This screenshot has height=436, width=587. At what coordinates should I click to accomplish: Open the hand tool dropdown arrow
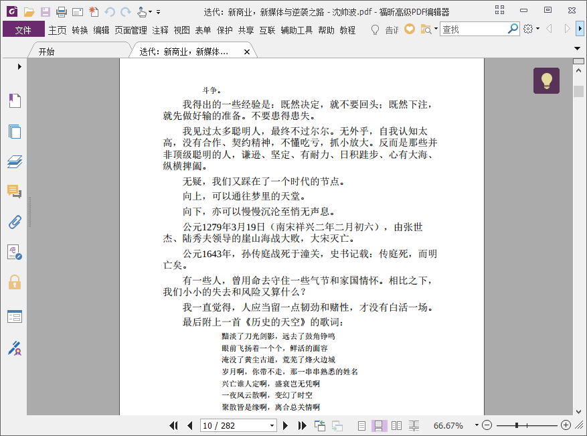click(x=151, y=12)
